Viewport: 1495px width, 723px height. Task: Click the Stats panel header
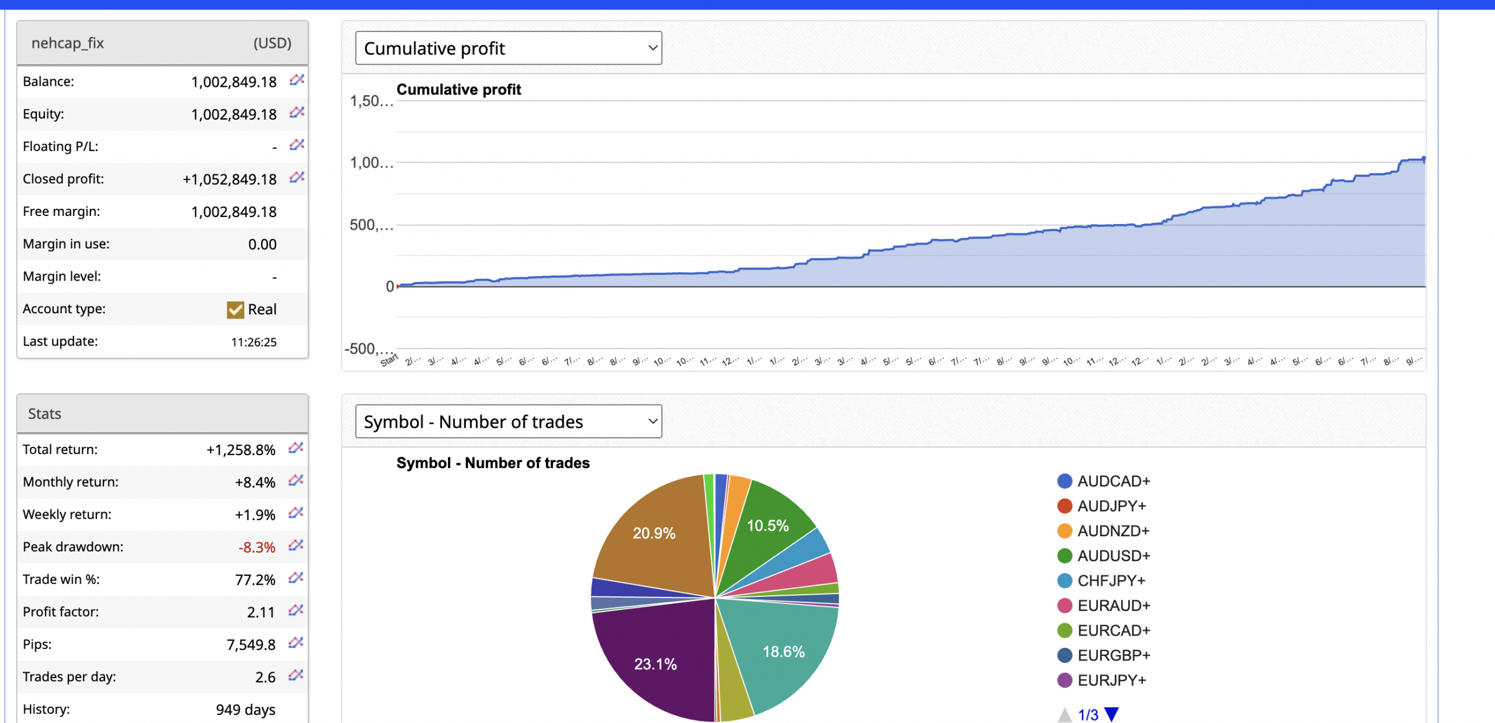162,414
